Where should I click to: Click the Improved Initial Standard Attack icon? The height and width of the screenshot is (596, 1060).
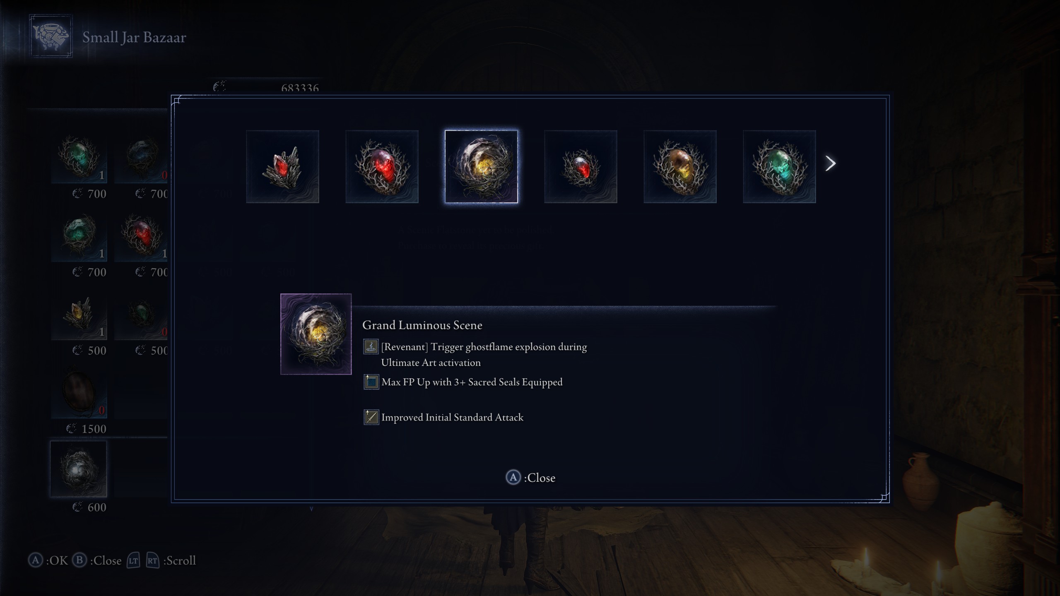pyautogui.click(x=371, y=417)
